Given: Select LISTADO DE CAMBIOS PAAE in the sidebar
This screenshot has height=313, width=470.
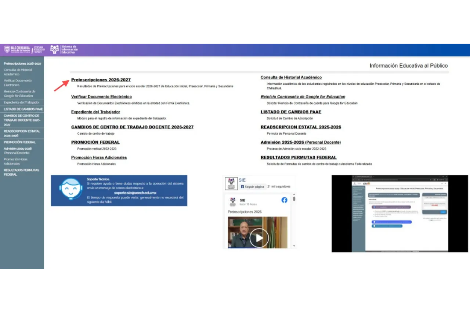Looking at the screenshot, I should (23, 109).
